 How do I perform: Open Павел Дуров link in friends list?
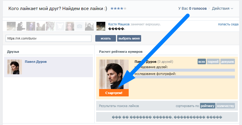click(36, 62)
